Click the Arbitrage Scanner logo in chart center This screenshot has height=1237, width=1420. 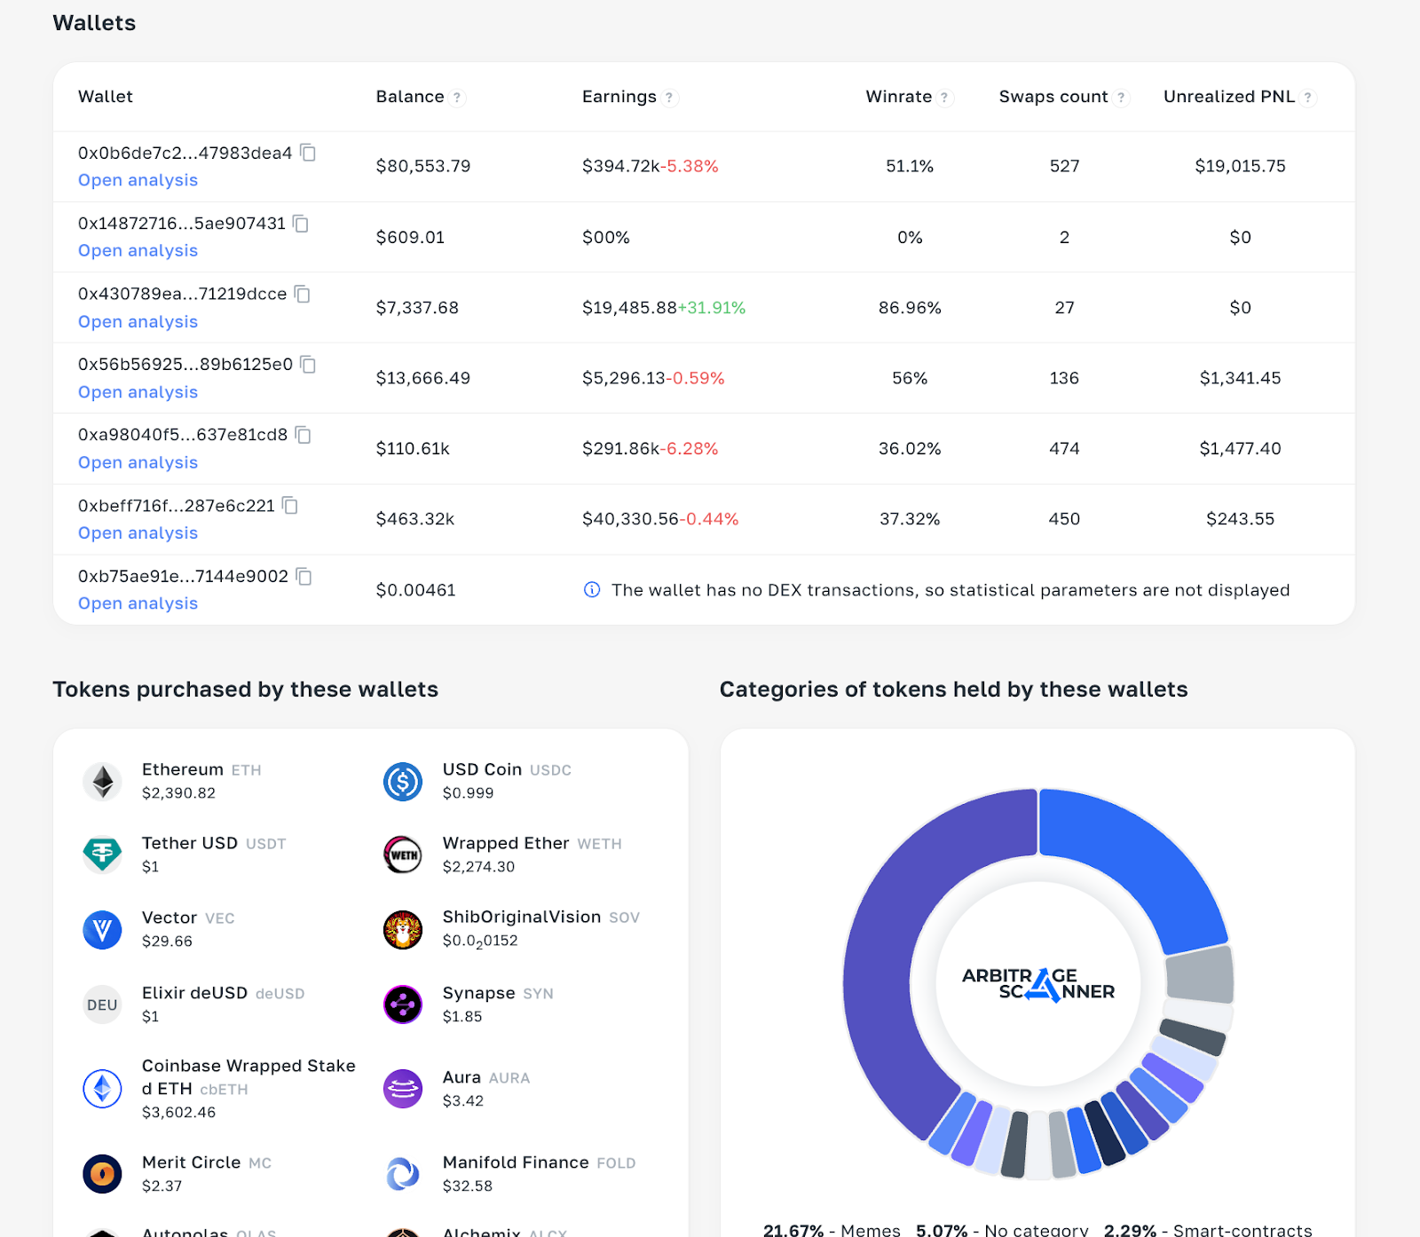coord(1038,984)
